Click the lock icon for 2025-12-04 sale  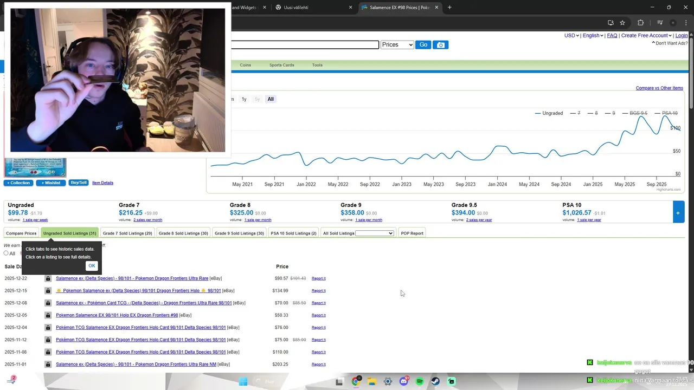click(x=48, y=328)
